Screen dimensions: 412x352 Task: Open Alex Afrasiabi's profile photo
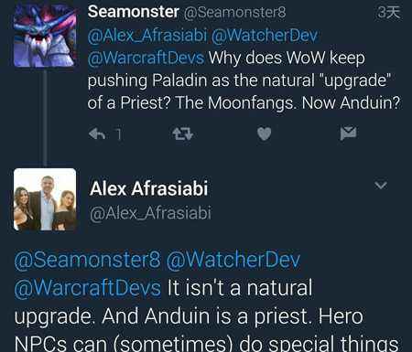45,199
